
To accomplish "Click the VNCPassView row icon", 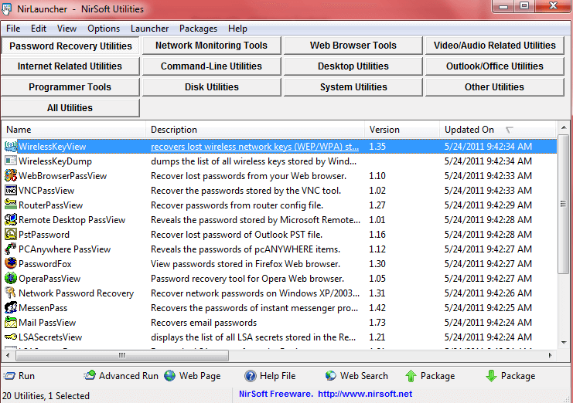I will tap(11, 190).
